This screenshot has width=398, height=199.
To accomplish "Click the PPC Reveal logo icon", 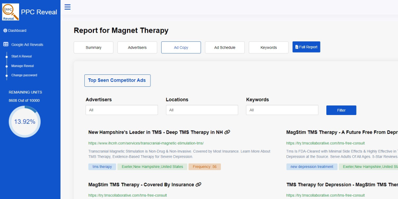I will click(x=10, y=12).
